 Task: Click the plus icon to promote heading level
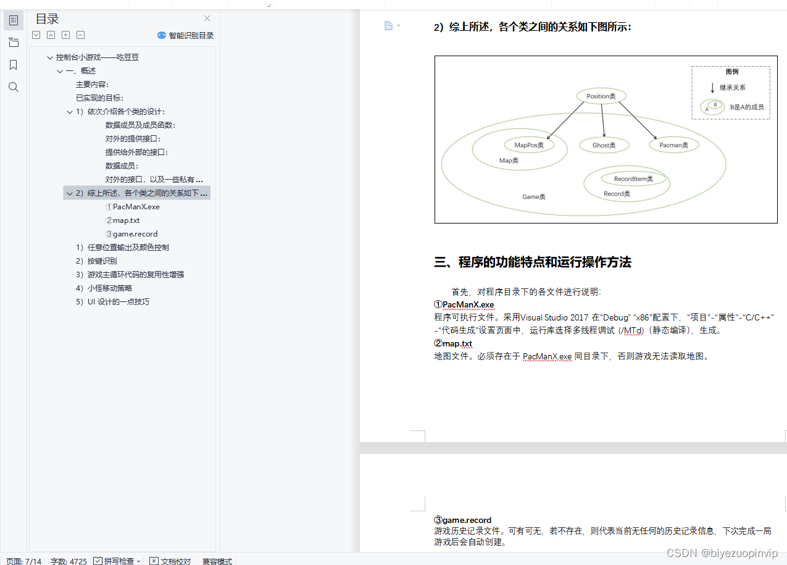click(x=66, y=35)
